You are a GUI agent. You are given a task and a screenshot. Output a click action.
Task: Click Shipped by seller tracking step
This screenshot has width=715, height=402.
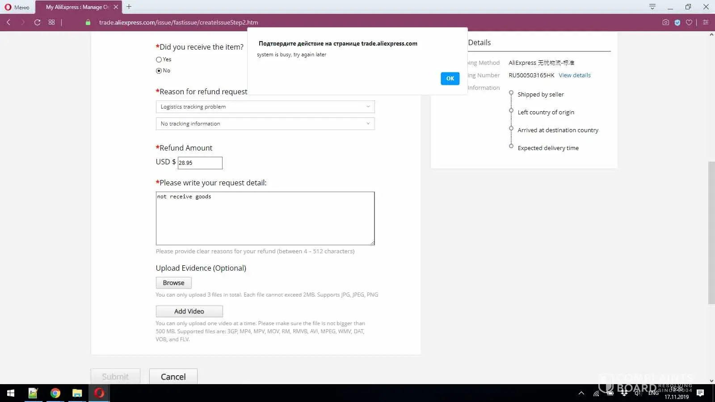[541, 95]
